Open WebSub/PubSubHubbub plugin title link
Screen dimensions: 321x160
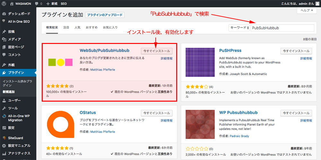point(104,50)
